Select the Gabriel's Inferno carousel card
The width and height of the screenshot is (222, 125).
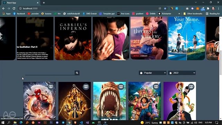click(73, 39)
